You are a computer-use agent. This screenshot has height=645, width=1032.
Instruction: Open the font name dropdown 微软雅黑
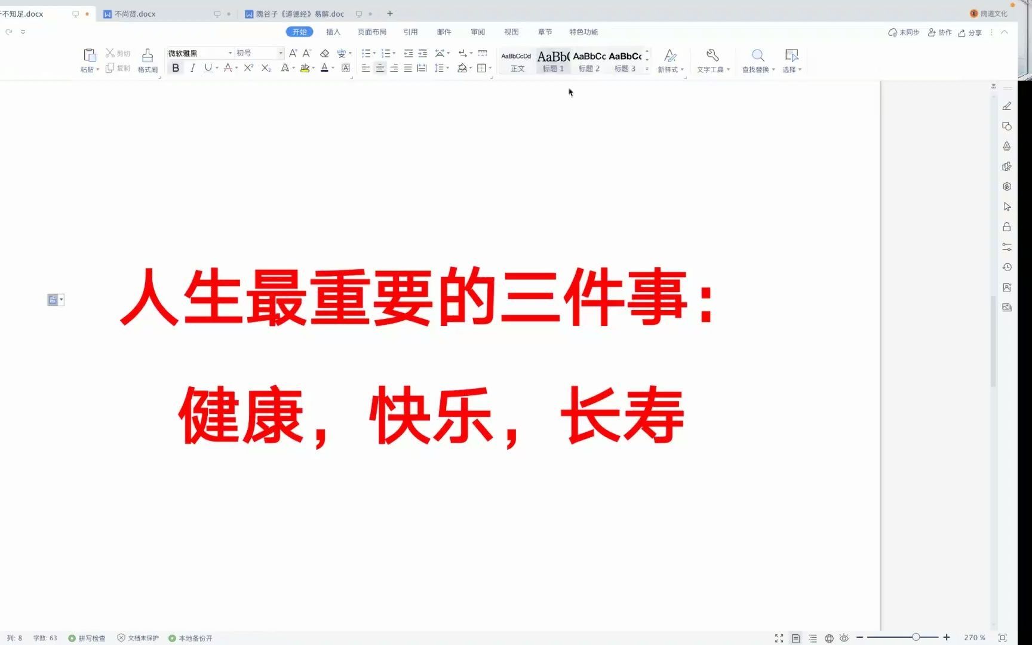click(x=230, y=53)
